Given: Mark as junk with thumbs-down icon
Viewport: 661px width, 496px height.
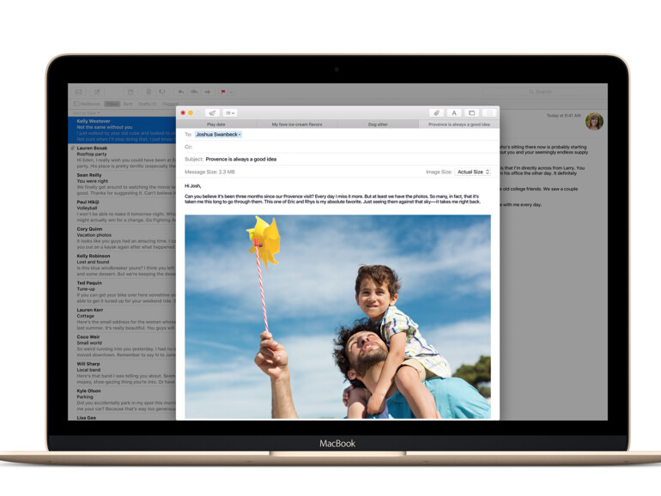Looking at the screenshot, I should [162, 92].
